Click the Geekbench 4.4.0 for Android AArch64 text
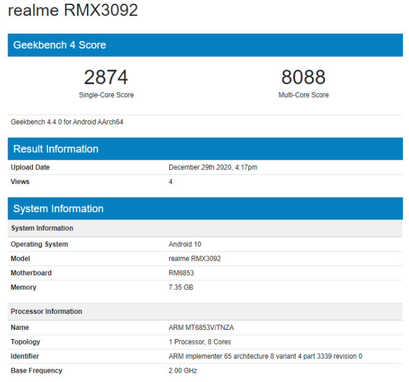This screenshot has height=382, width=409. (x=67, y=122)
